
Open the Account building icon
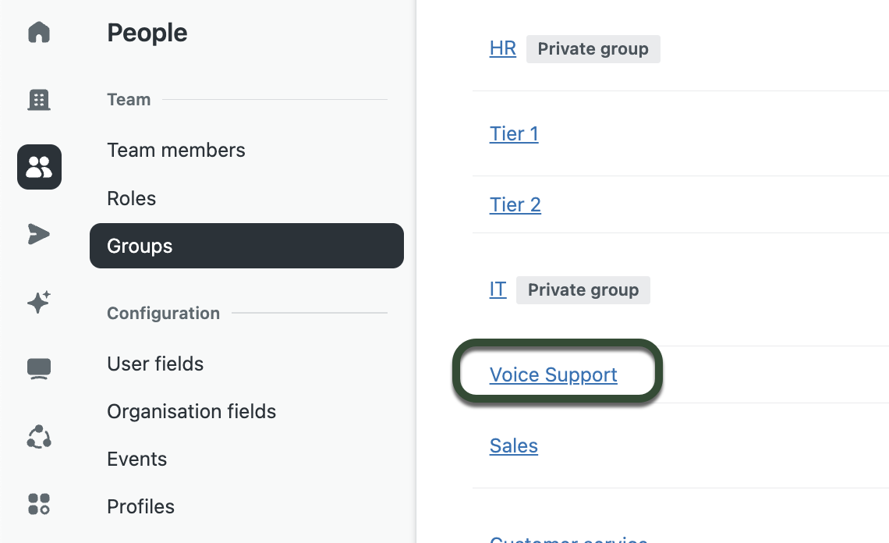tap(38, 100)
